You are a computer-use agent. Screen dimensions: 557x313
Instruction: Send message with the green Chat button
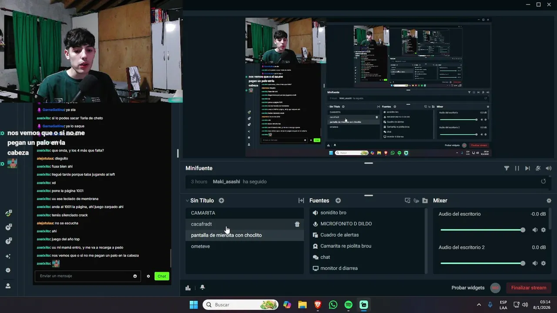tap(162, 276)
